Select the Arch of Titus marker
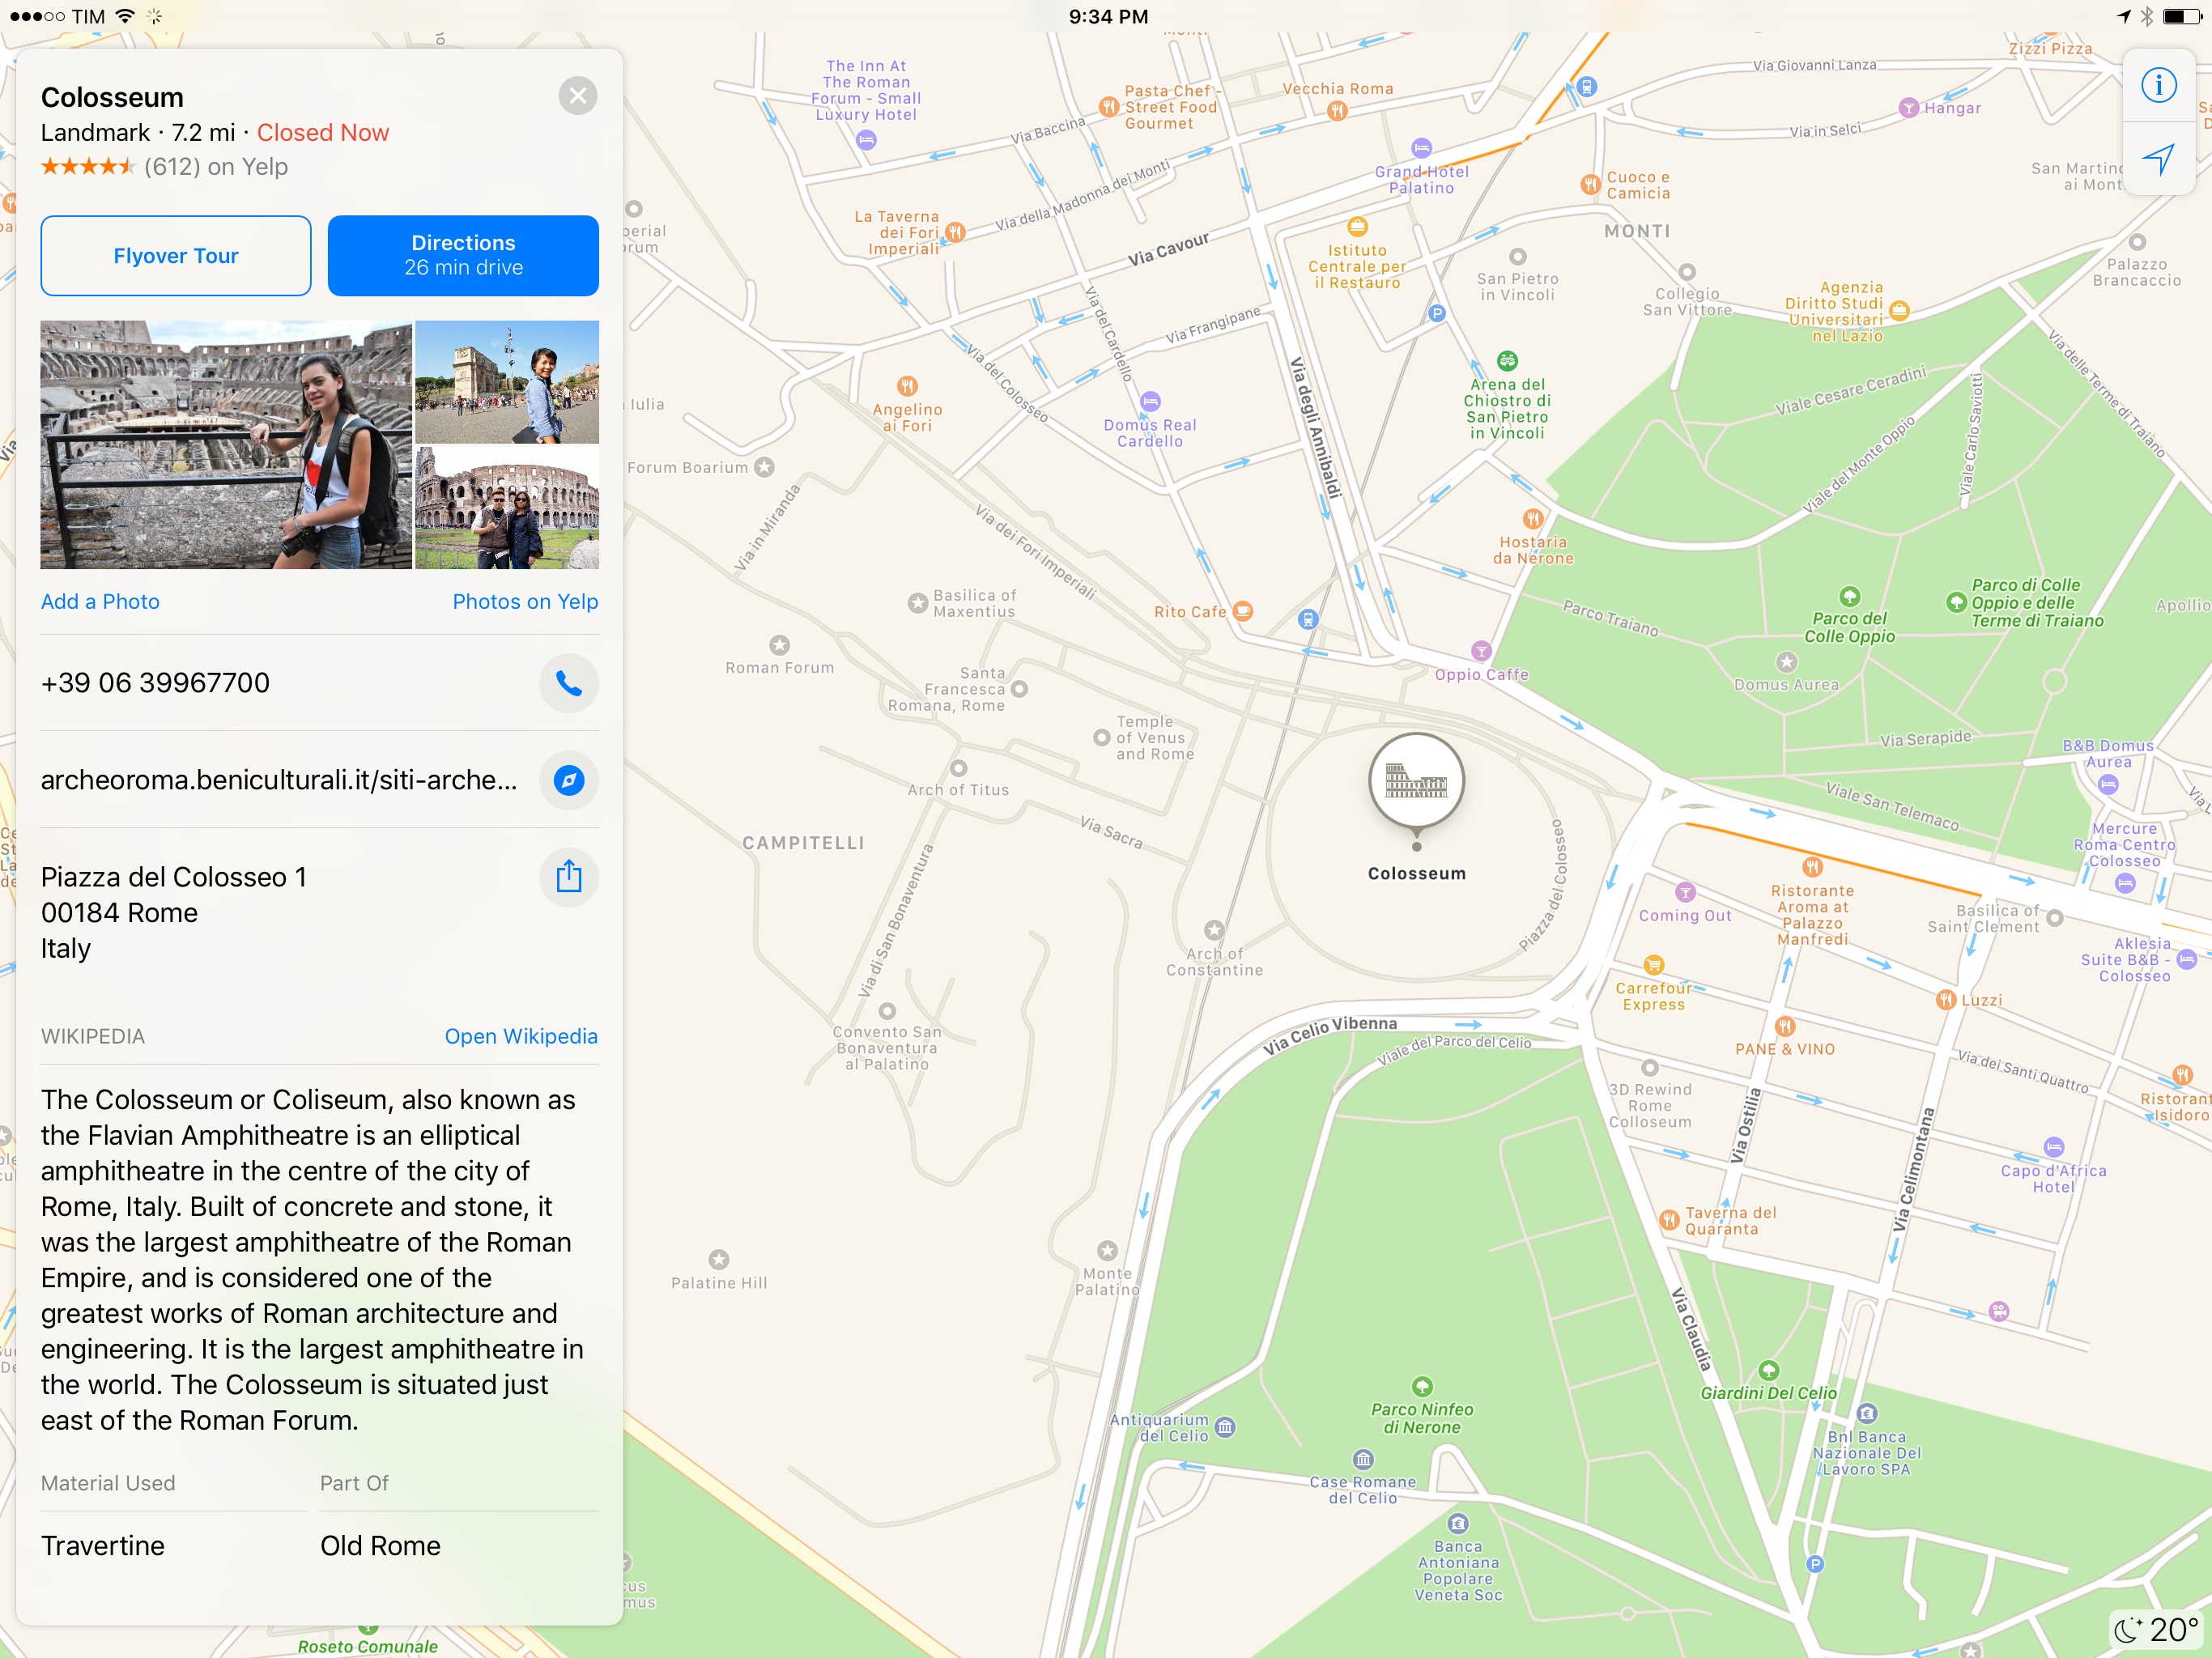The image size is (2212, 1658). (x=959, y=768)
